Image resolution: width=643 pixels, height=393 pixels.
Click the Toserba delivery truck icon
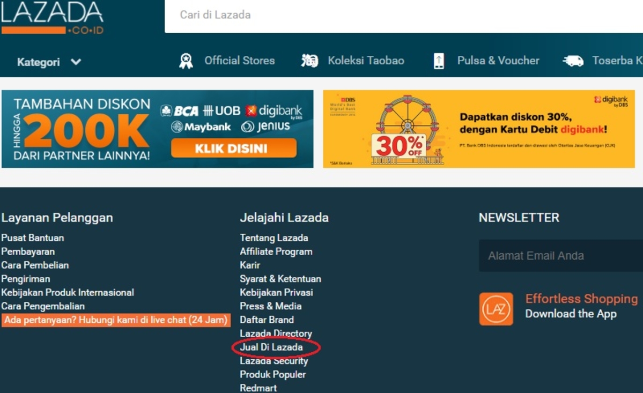pyautogui.click(x=573, y=61)
